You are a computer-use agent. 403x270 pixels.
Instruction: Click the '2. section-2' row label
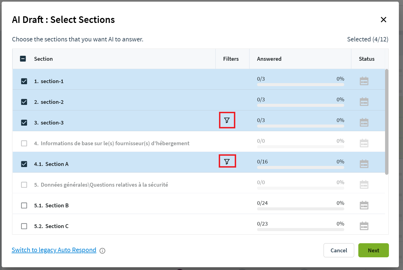(x=49, y=102)
